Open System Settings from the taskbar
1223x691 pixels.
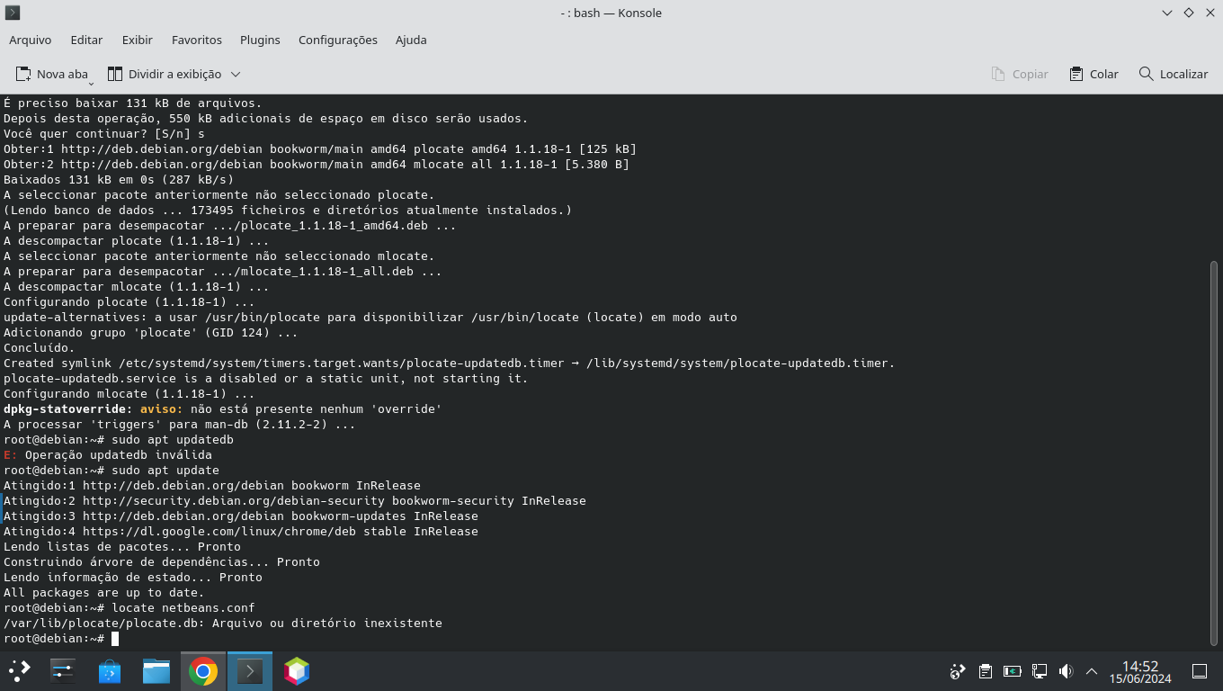click(x=63, y=670)
